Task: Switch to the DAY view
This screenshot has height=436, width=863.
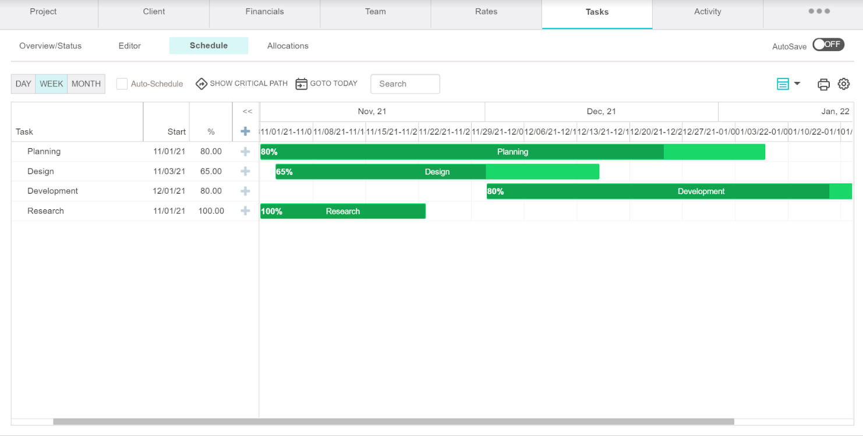Action: (x=23, y=84)
